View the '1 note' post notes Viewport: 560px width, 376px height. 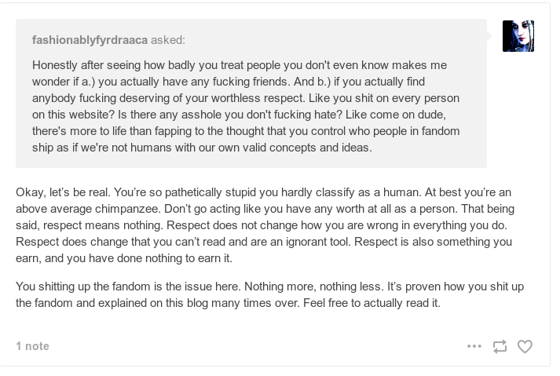point(32,346)
